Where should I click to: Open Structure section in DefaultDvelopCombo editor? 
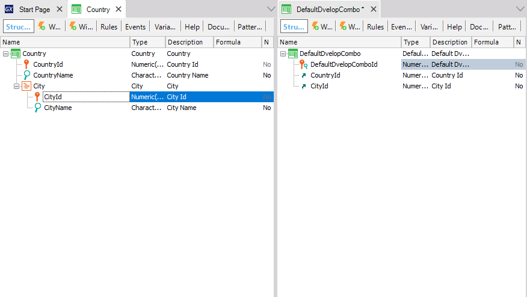coord(294,26)
